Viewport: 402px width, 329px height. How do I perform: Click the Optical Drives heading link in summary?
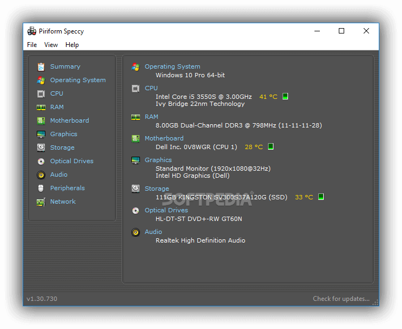point(166,210)
